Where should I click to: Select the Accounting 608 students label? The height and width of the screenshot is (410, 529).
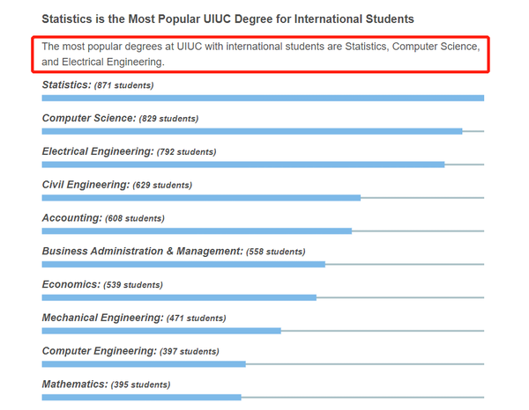pos(103,217)
